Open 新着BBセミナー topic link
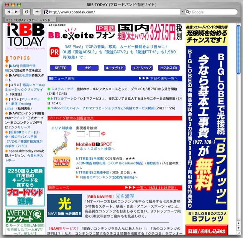Viewport: 243px width, 238px height. pos(23,139)
